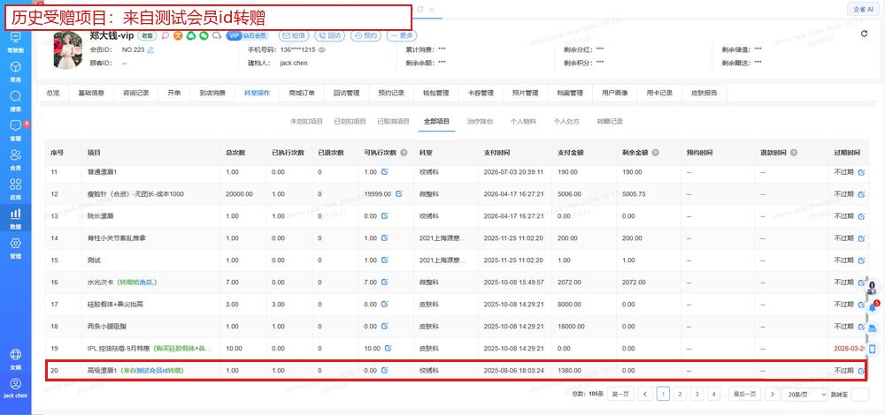
Task: Switch to 钱包管理 tab
Action: pyautogui.click(x=435, y=94)
